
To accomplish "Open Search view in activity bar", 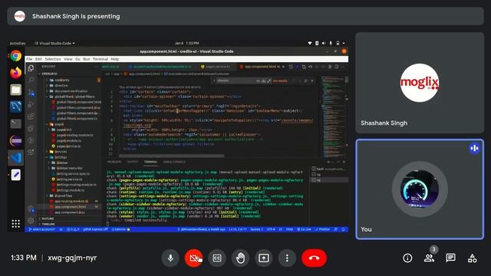I will [x=31, y=80].
